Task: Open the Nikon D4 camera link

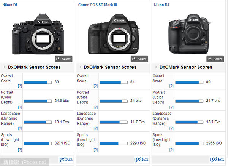Action: [x=162, y=5]
